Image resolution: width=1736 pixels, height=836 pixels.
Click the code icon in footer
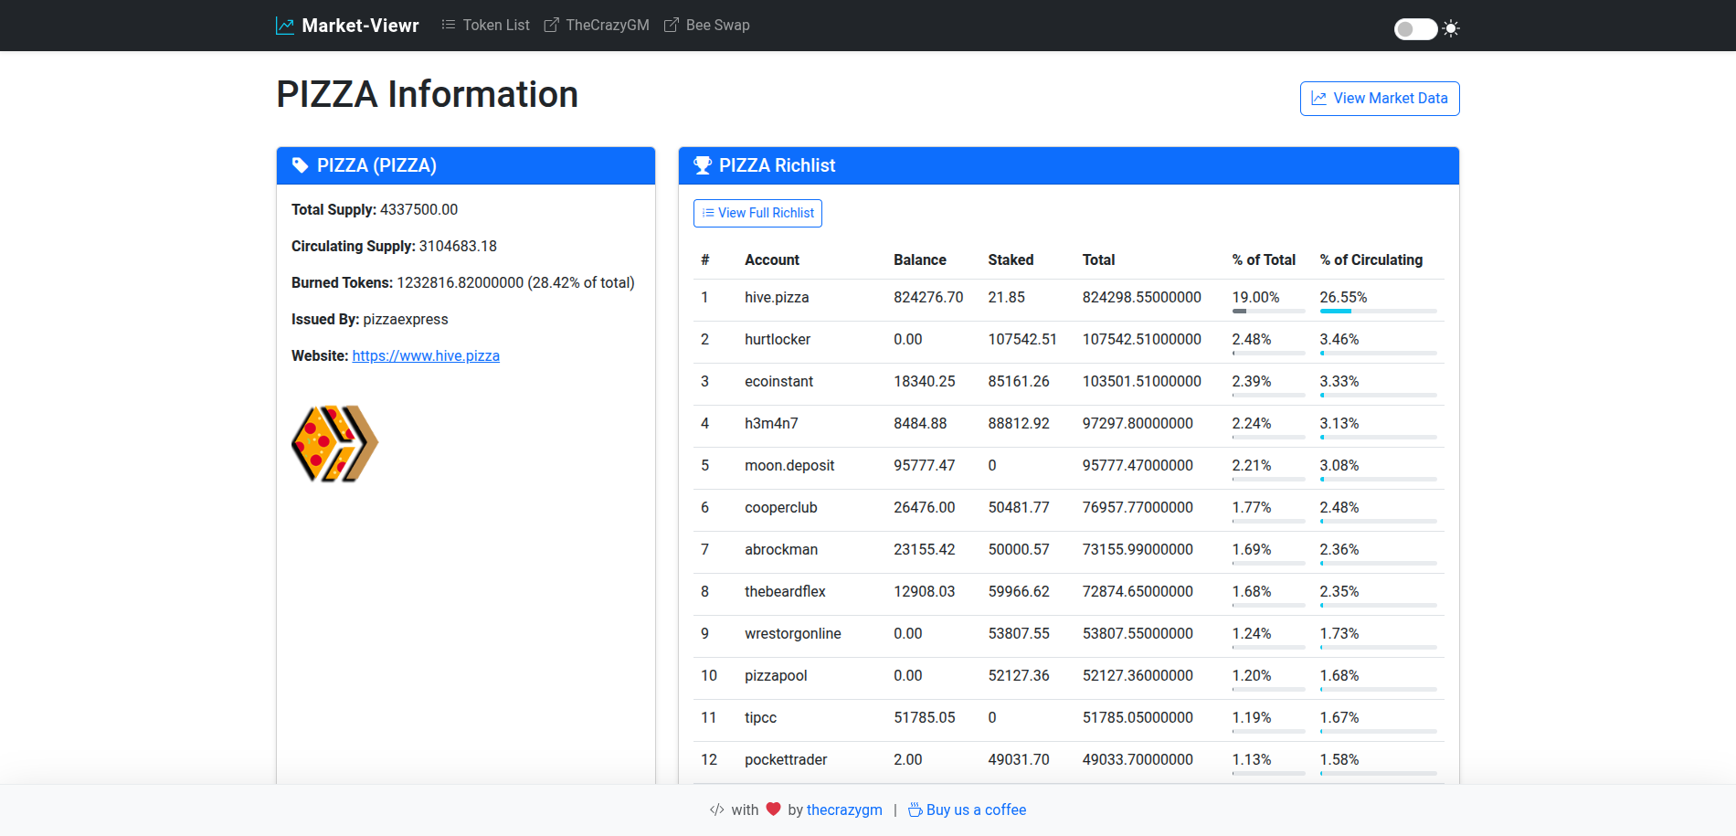(x=717, y=810)
